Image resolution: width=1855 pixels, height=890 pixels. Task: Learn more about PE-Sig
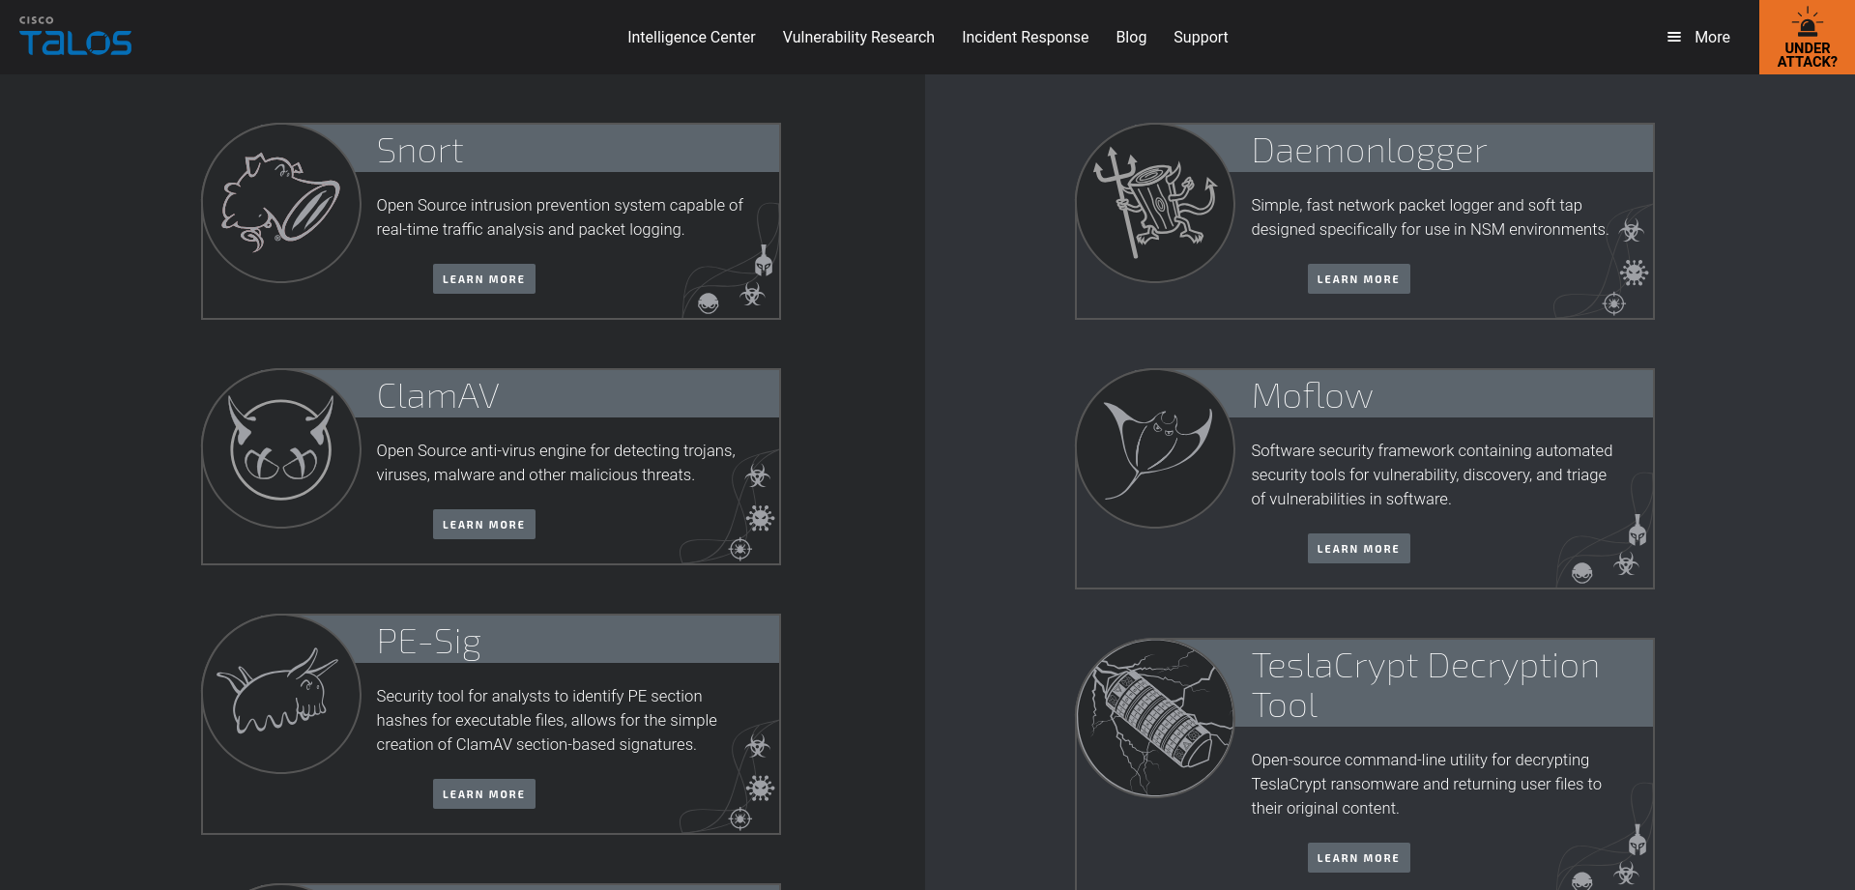tap(483, 794)
